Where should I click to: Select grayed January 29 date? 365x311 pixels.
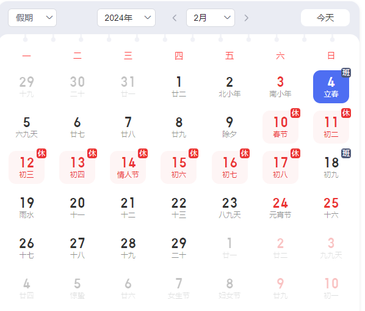coord(26,87)
